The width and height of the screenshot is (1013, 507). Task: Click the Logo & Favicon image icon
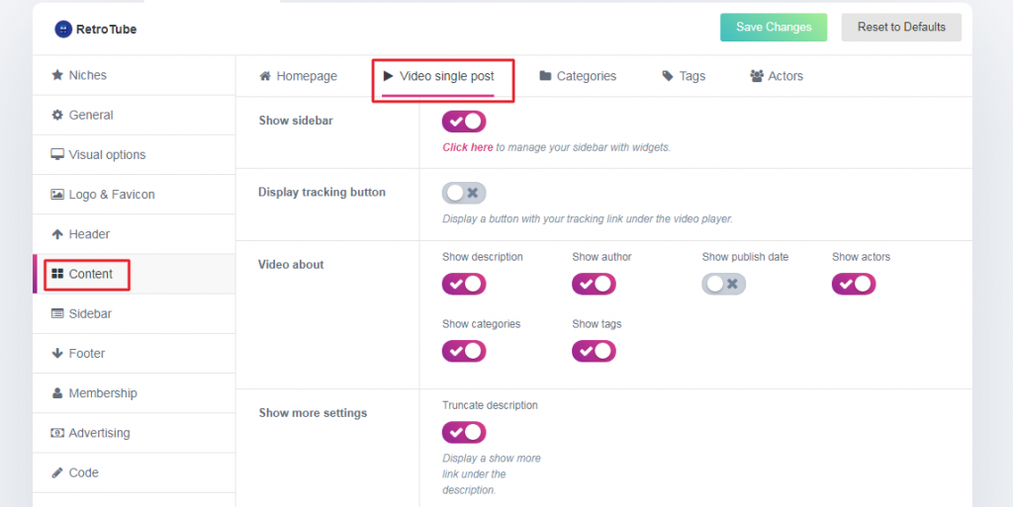(x=57, y=195)
